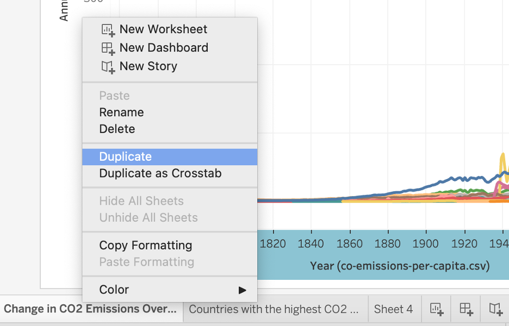Choose New Worksheet text entry
509x326 pixels.
click(163, 29)
